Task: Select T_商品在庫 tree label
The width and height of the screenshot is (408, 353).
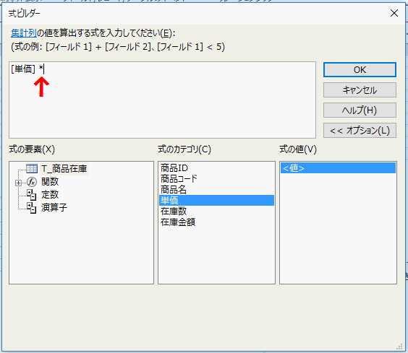Action: [x=64, y=169]
